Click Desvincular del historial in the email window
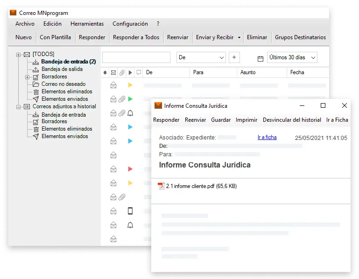The image size is (359, 279). pos(292,120)
